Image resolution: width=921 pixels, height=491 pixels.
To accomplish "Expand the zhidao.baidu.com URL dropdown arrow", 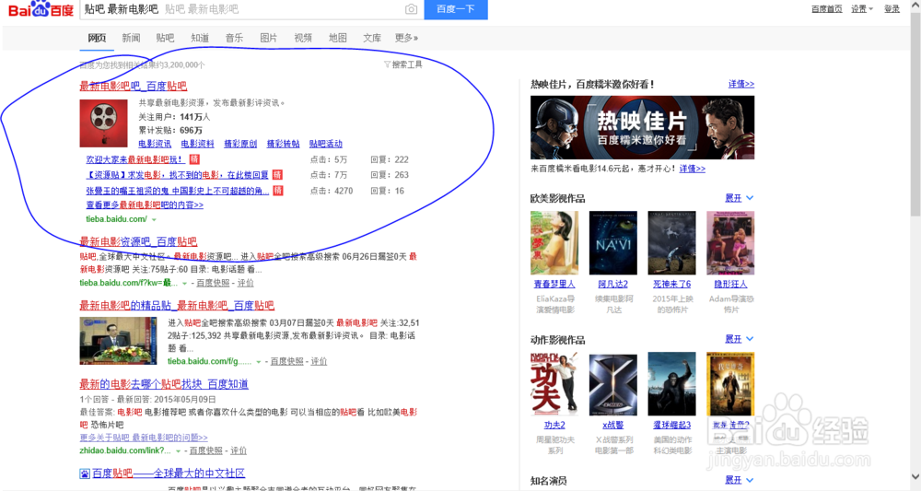I will pos(178,451).
